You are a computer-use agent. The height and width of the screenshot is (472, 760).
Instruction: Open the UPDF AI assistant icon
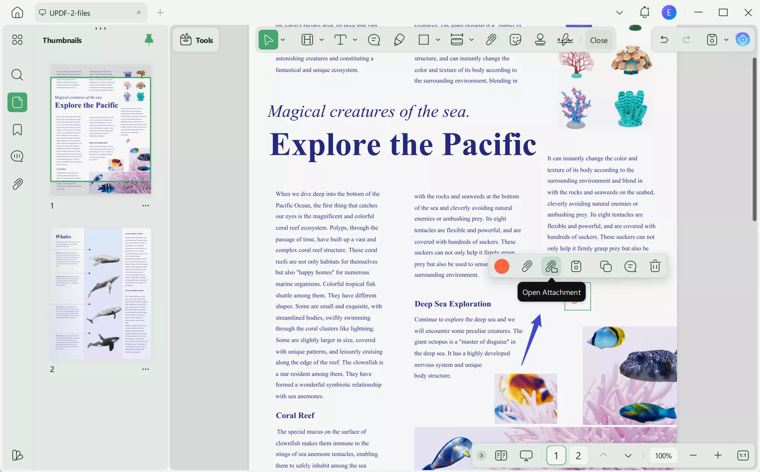743,40
